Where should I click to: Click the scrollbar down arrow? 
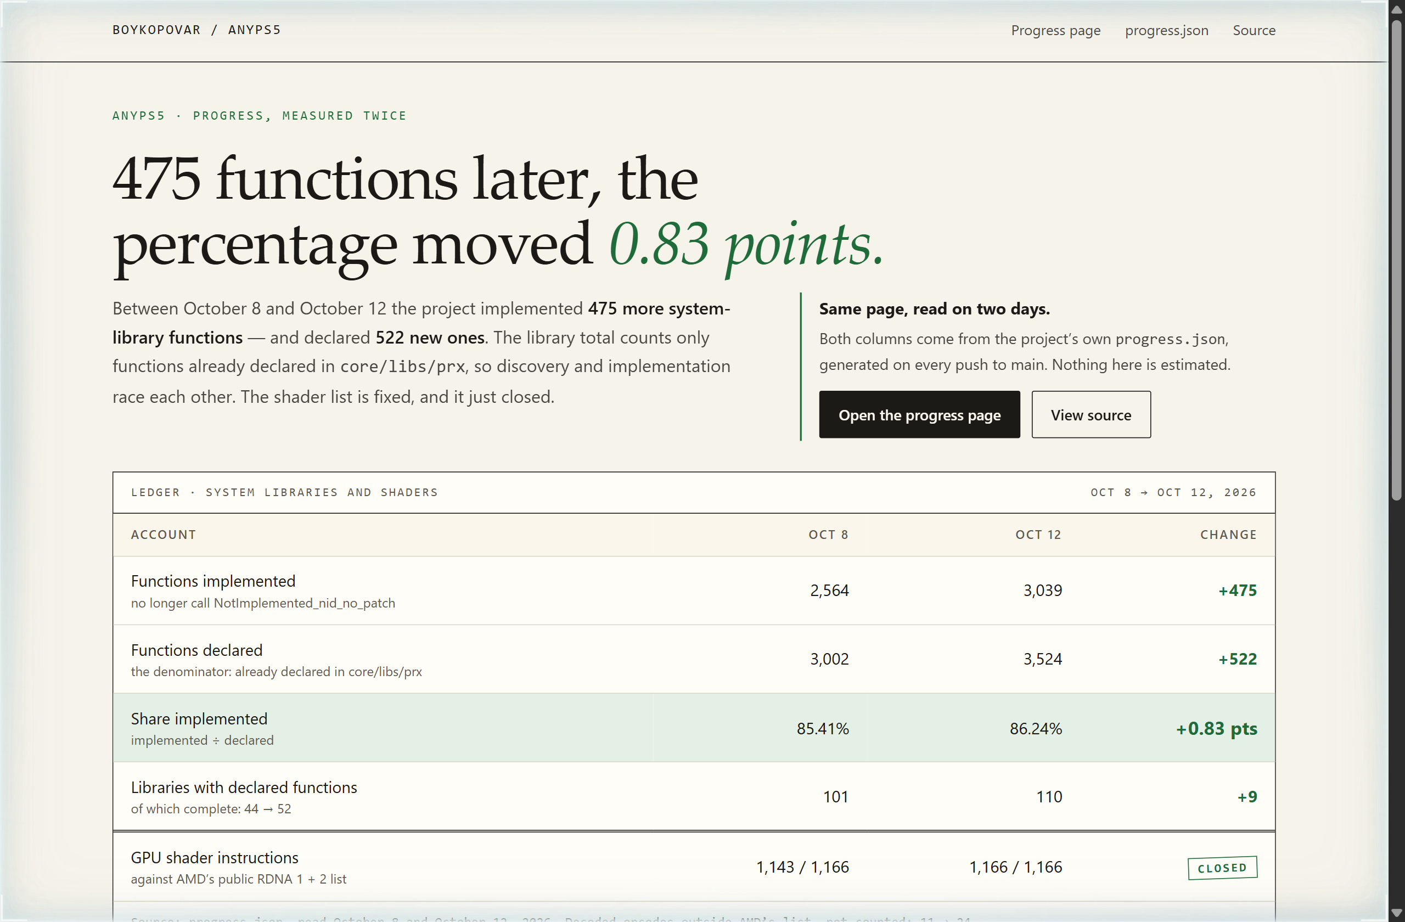tap(1396, 913)
